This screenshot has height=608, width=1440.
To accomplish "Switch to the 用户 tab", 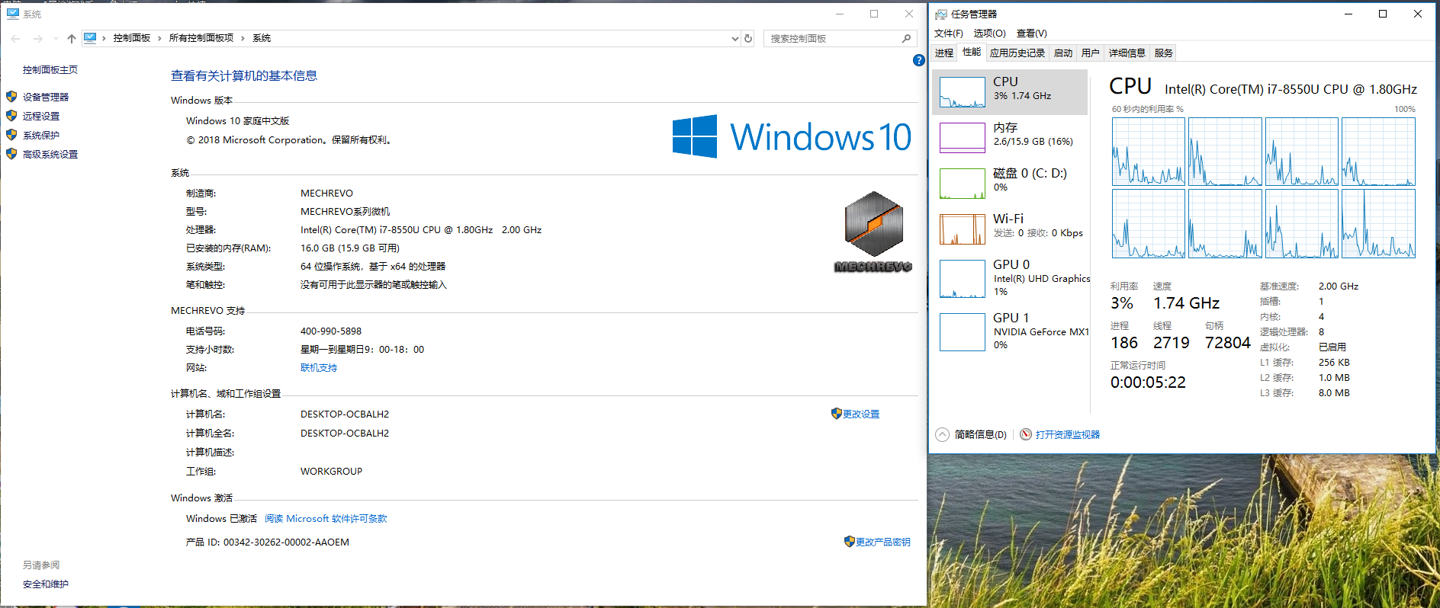I will pos(1091,53).
